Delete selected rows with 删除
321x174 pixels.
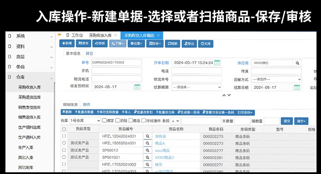tap(67, 112)
